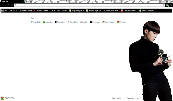Screen dimensions: 173x101
Task: Open the Cinderella's Sister bookmark
Action: [x=129, y=11]
